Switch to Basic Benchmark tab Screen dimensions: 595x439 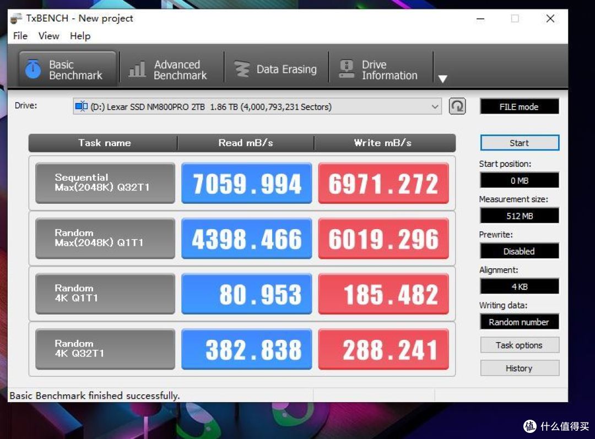click(x=67, y=69)
